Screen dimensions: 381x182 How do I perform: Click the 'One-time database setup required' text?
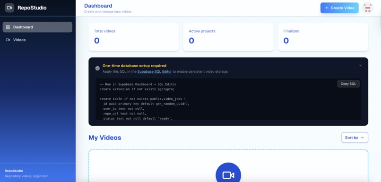(134, 66)
